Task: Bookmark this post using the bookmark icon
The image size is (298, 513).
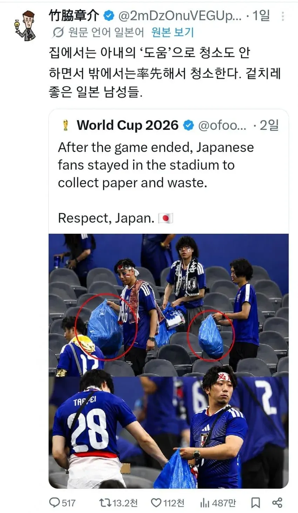Action: pyautogui.click(x=256, y=503)
